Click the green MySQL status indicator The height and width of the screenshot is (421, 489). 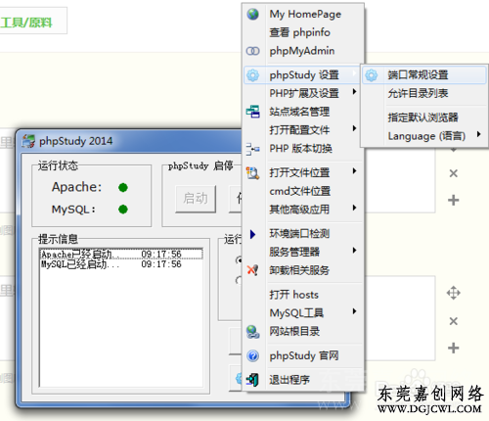tap(123, 210)
